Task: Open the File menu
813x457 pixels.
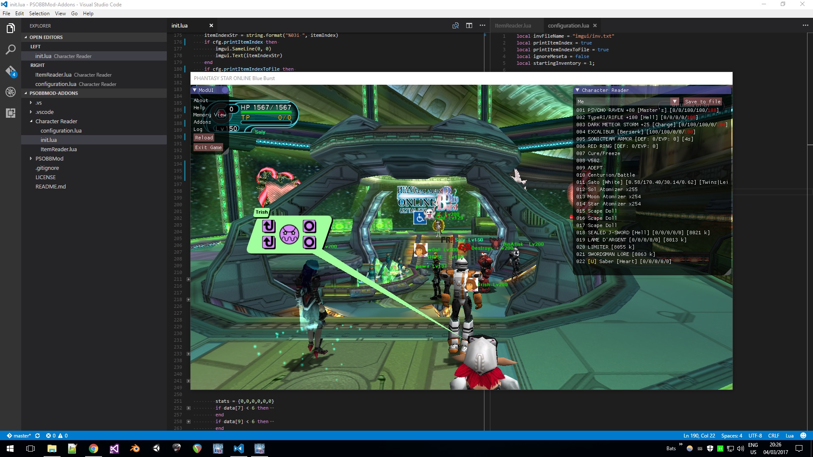Action: (6, 14)
